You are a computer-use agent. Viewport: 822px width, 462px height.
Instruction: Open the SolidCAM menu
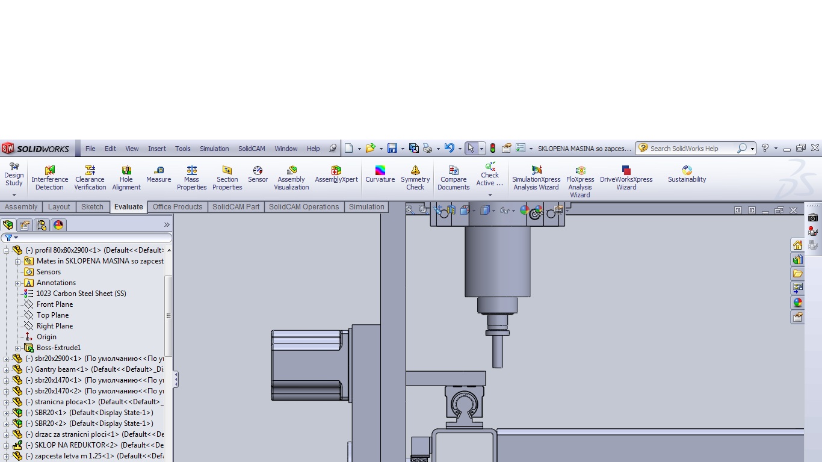251,149
